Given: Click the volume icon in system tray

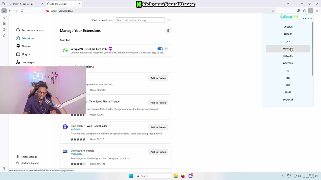Looking at the screenshot, I should coord(299,176).
